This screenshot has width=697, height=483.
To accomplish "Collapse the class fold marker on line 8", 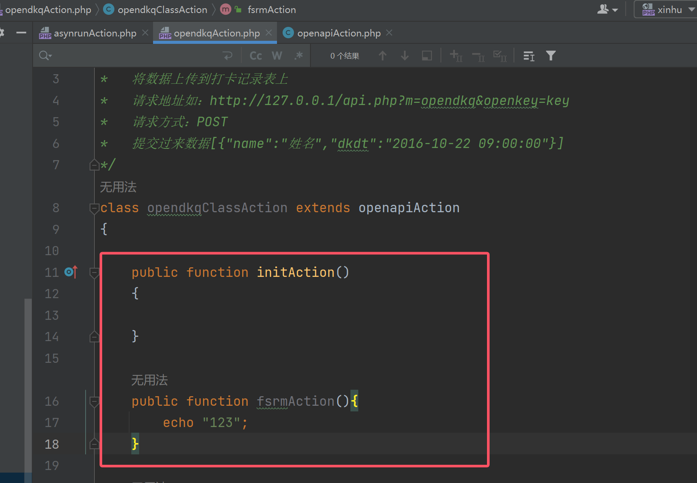I will [94, 208].
